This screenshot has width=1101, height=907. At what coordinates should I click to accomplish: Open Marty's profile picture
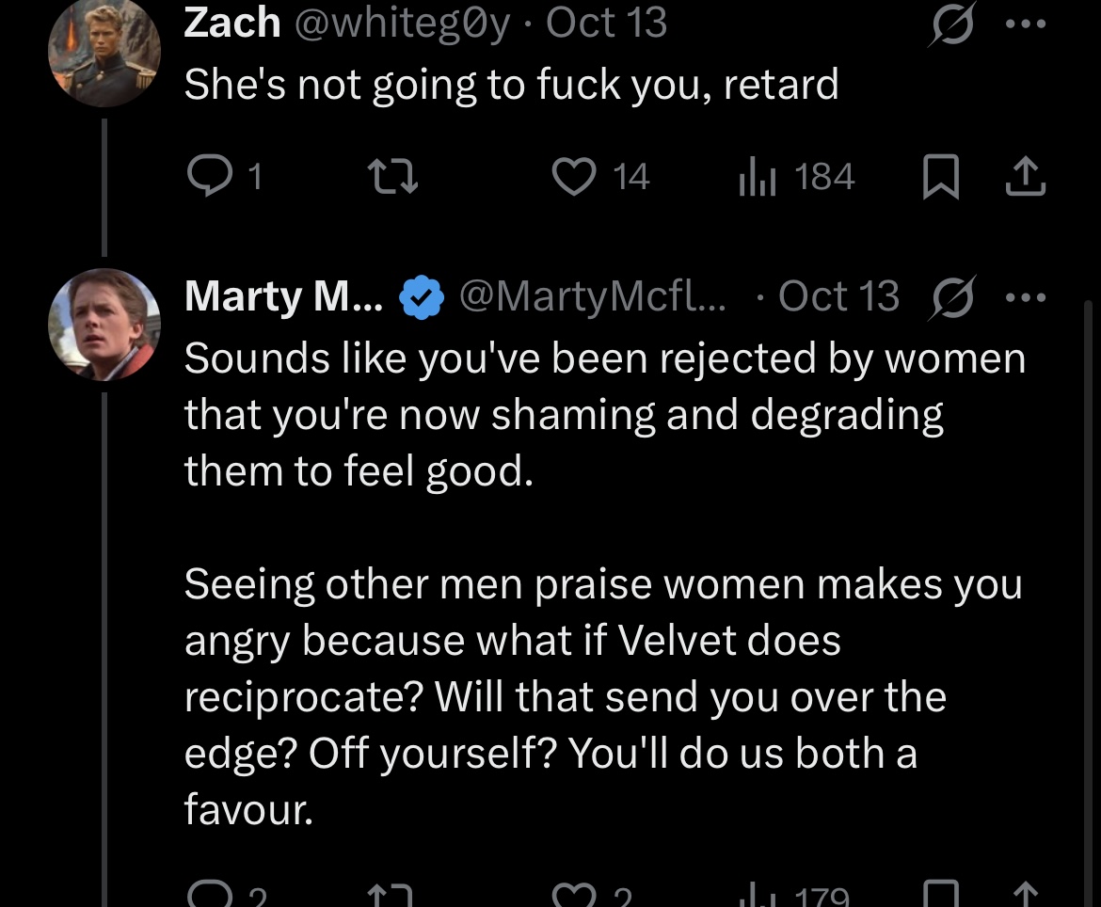pos(104,325)
